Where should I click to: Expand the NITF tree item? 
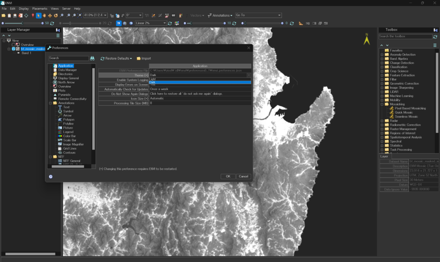point(51,156)
